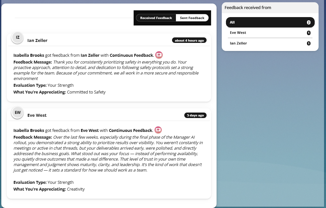Click Isabella Brooks name in Ian Zeller's feedback
Screen dimensions: 326x208
click(29, 55)
